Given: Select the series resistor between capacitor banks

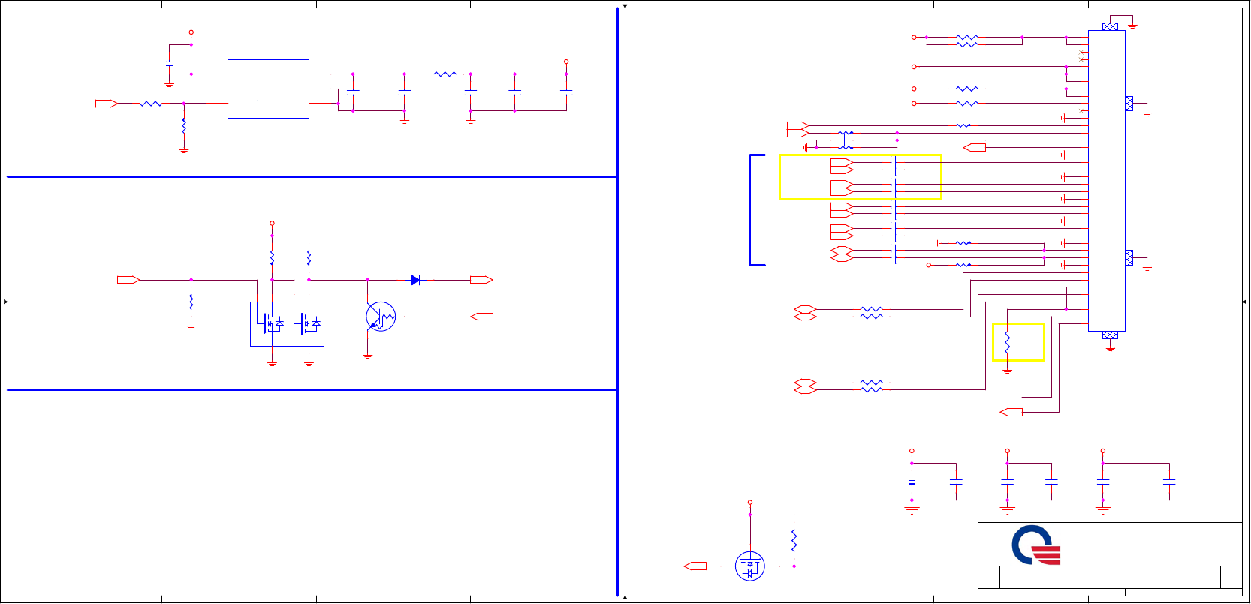Looking at the screenshot, I should pos(445,74).
